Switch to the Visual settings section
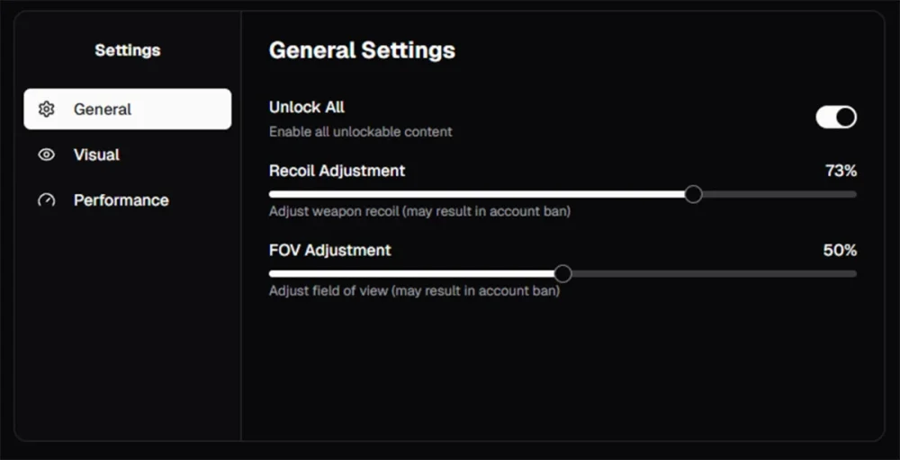 (128, 155)
